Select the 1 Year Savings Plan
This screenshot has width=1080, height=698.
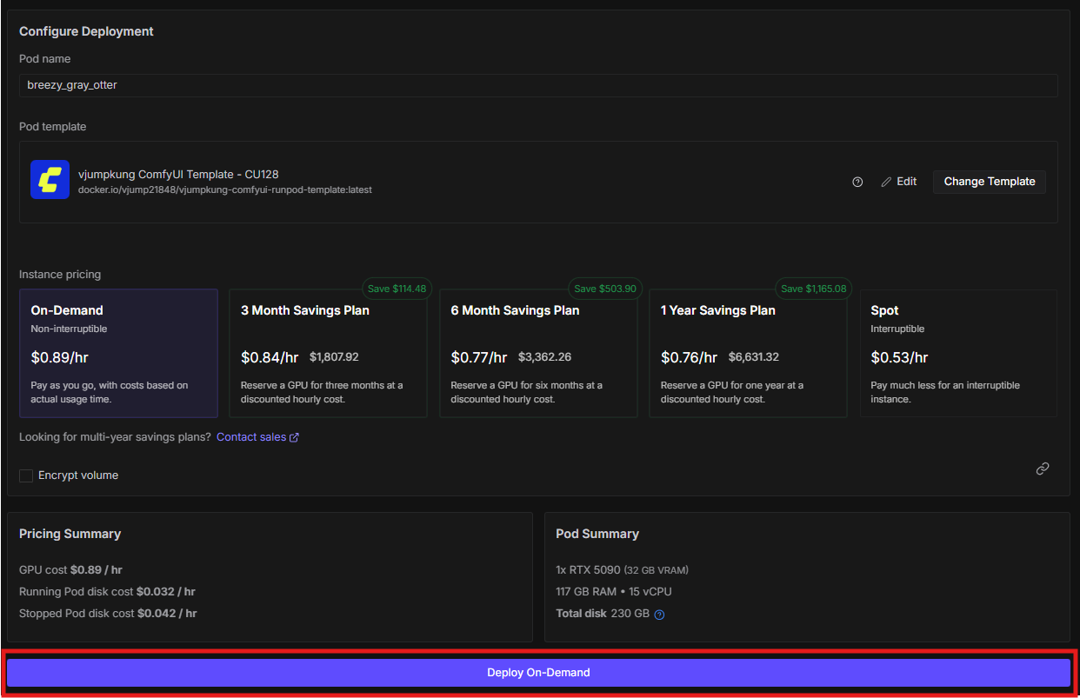click(x=748, y=353)
